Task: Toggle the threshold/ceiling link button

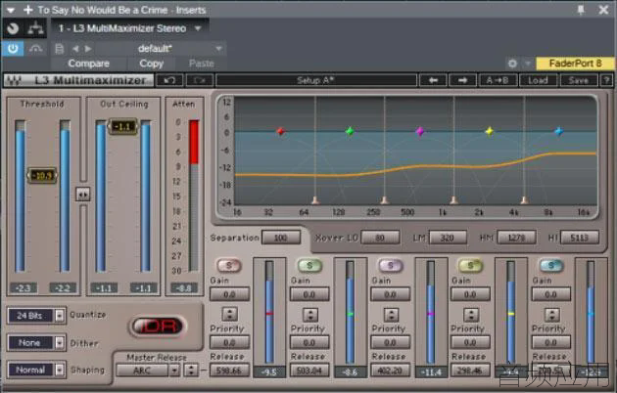Action: point(83,195)
